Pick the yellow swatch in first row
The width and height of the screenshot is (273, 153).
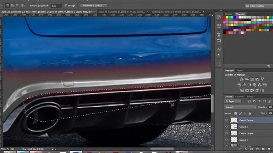coord(227,17)
